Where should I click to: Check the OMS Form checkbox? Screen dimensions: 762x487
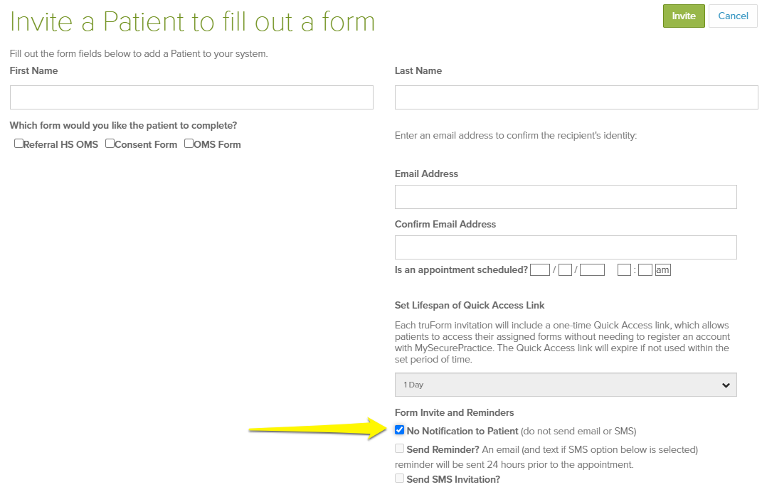click(189, 143)
